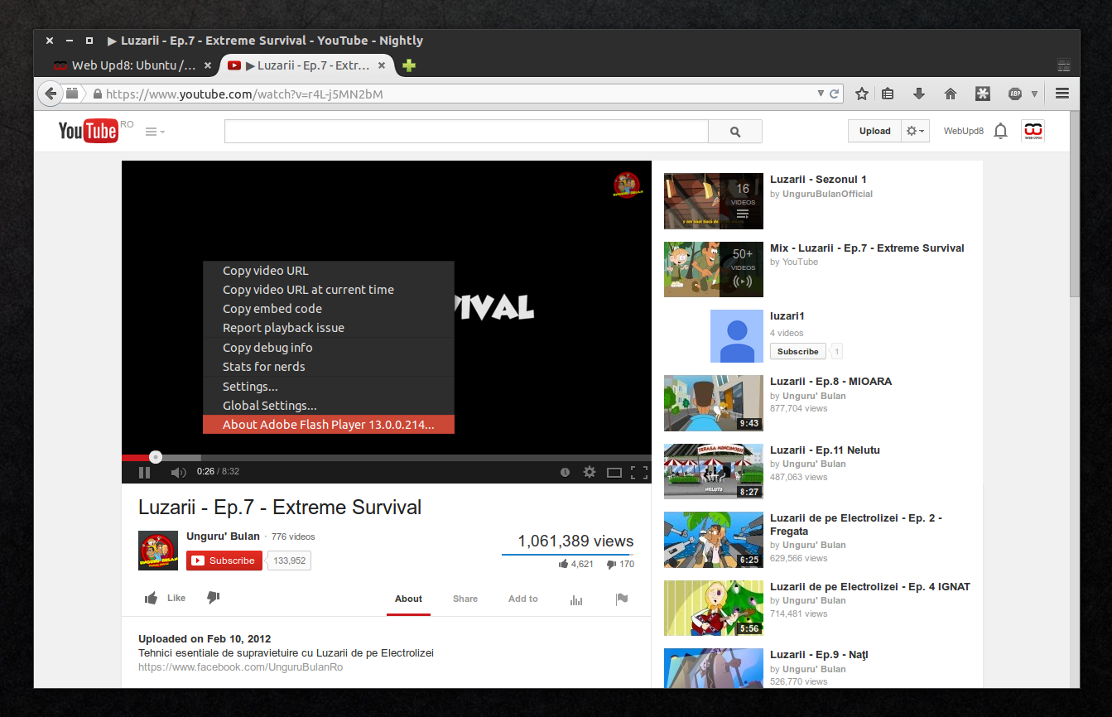
Task: Open the downloads arrow in the toolbar
Action: pos(919,94)
